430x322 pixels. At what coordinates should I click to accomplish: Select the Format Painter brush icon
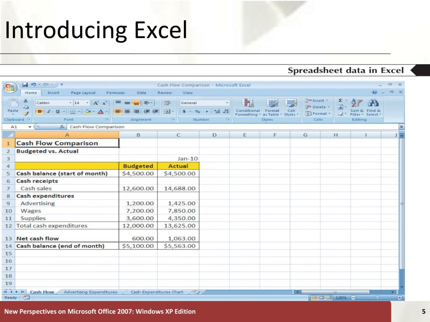coord(26,113)
